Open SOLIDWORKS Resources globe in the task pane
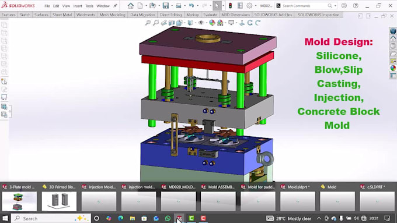 point(393,31)
